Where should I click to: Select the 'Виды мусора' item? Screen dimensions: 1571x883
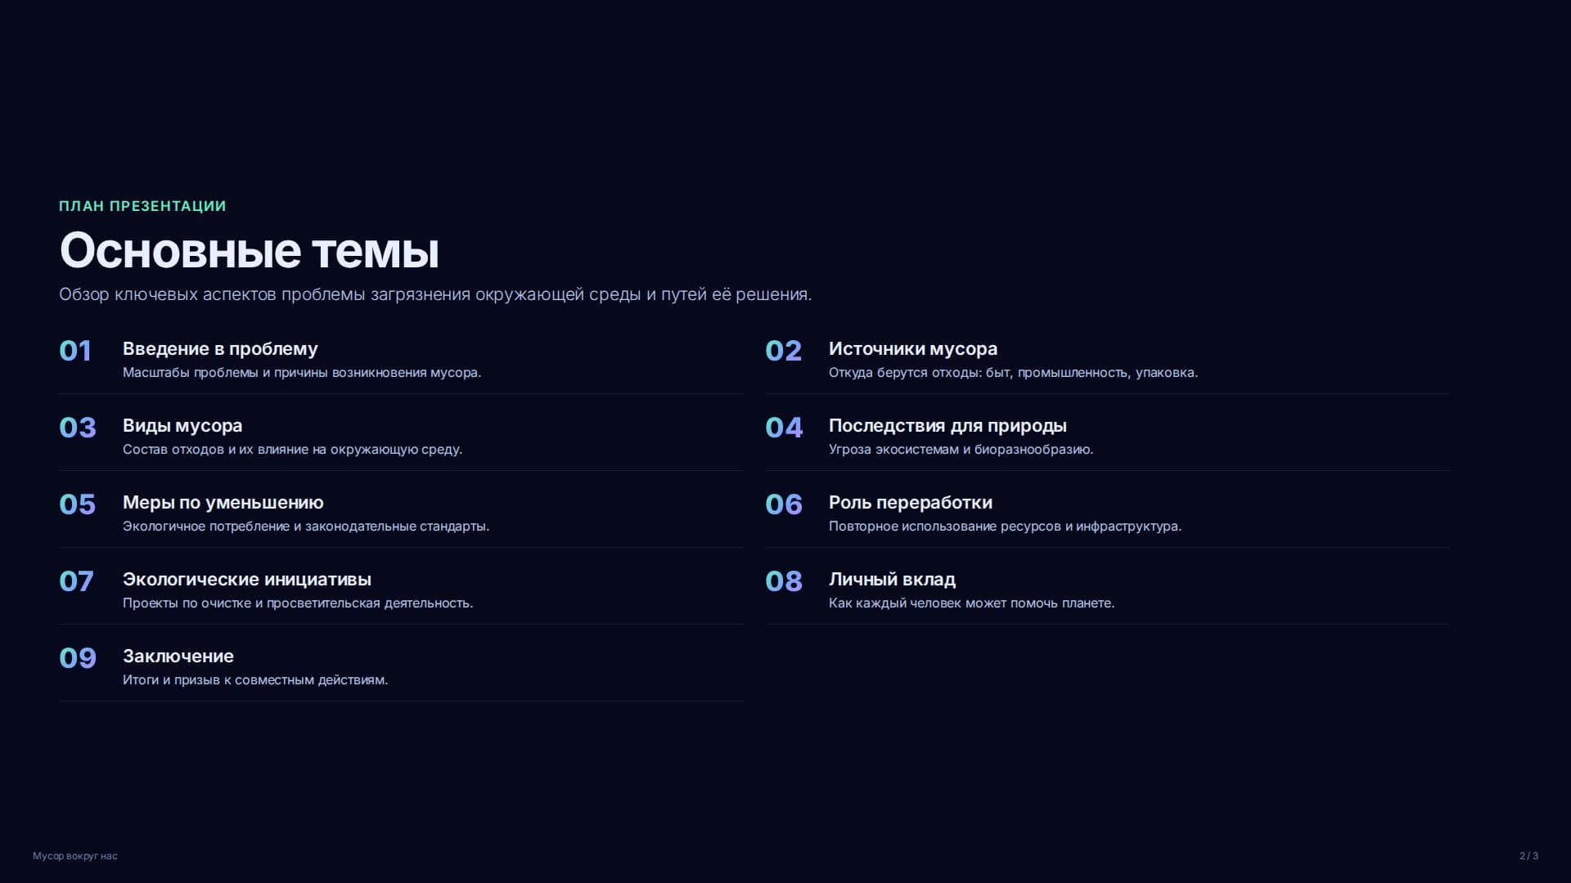182,425
